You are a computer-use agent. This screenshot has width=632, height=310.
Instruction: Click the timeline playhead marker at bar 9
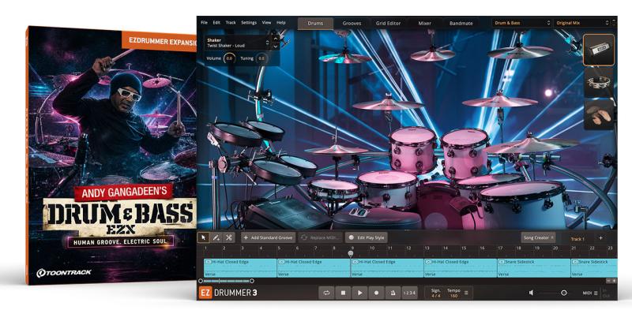351,253
